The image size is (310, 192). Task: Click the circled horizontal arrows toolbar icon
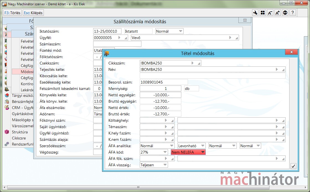285,13
